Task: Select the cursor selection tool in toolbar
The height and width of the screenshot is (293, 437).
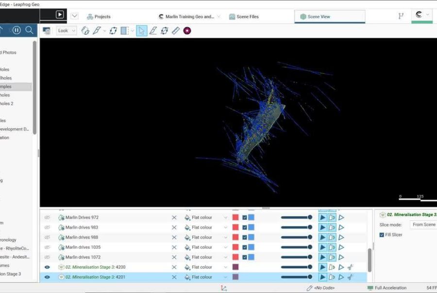Action: click(142, 31)
